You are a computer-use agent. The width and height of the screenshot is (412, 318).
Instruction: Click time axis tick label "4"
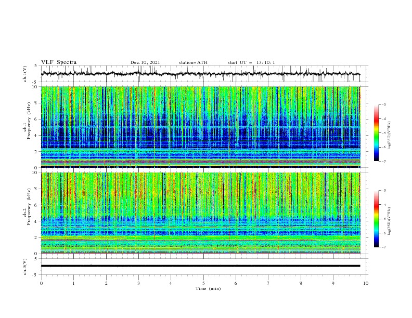171,283
